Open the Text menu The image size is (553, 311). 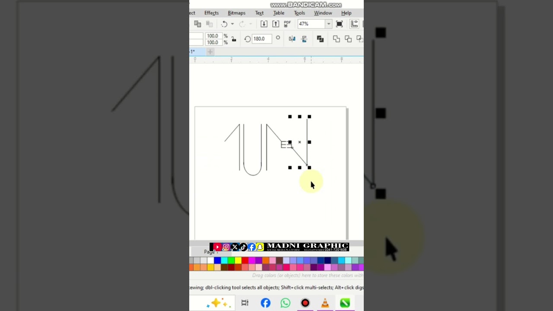[x=259, y=13]
